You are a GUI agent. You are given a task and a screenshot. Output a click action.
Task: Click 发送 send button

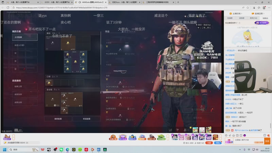[267, 141]
